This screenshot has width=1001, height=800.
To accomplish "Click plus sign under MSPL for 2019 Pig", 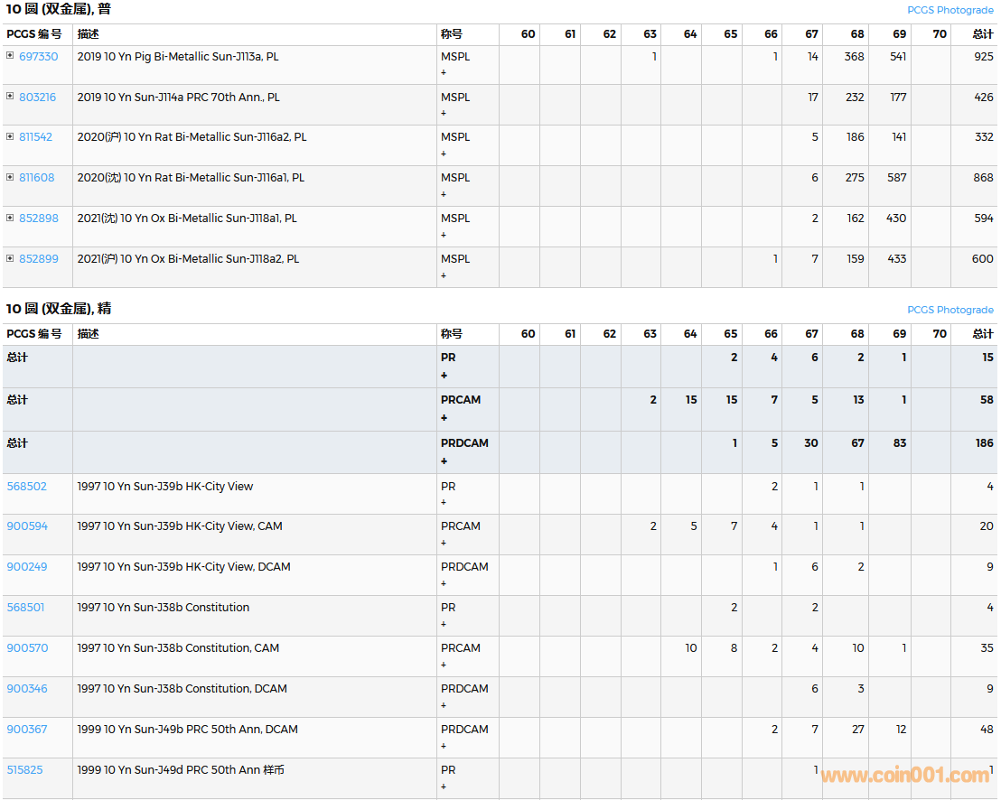I will tap(444, 73).
